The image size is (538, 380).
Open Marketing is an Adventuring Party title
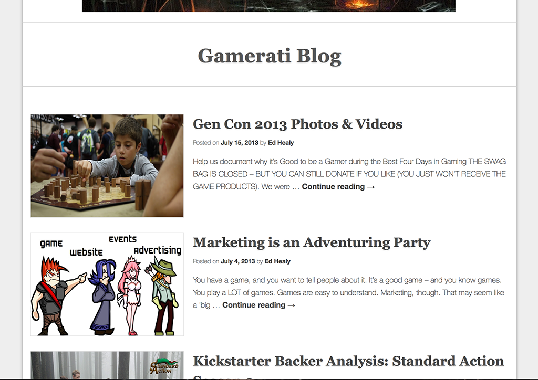(312, 242)
